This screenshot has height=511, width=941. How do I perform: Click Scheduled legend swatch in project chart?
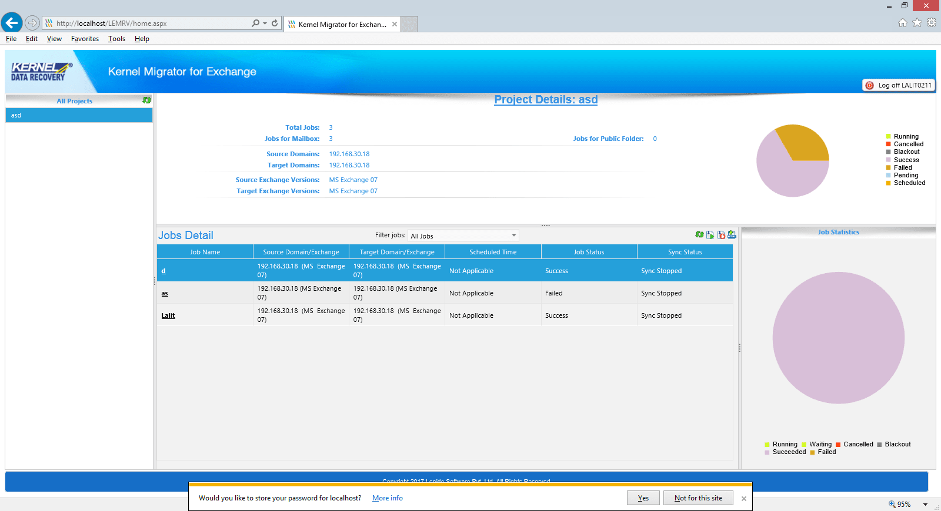[x=889, y=183]
